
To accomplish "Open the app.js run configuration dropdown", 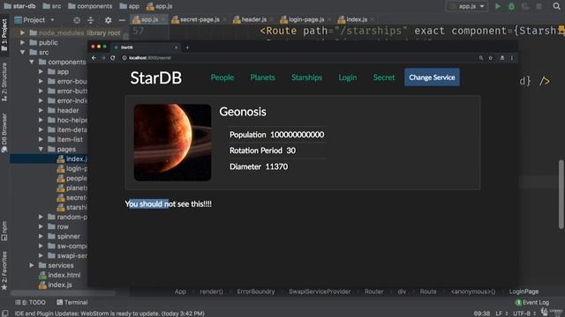I will 467,6.
